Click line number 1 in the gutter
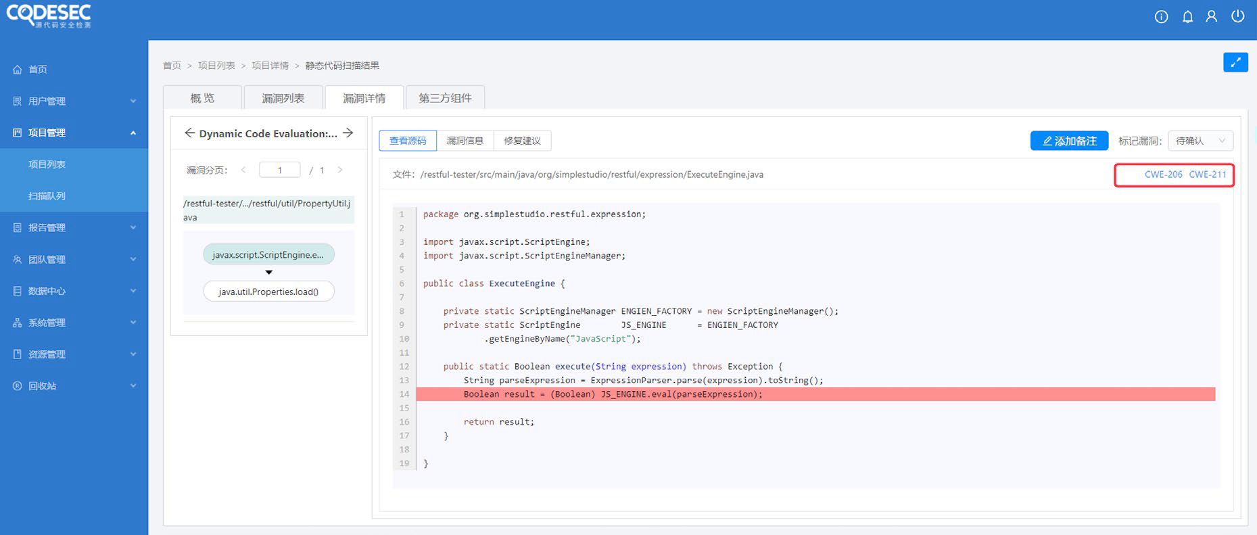1257x535 pixels. click(402, 214)
